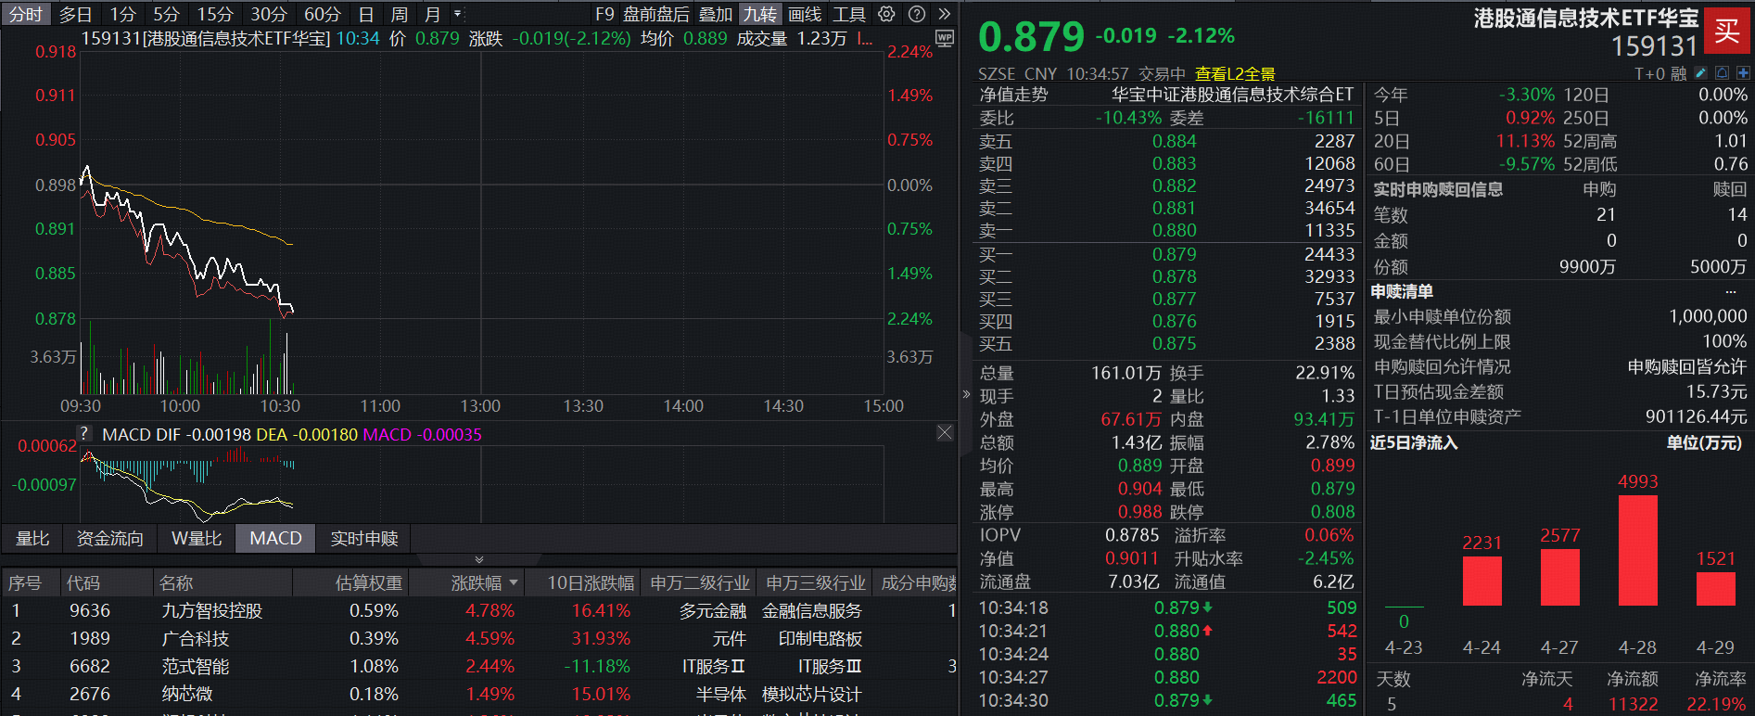Switch to 60分 chart period
The image size is (1755, 716).
coord(323,14)
